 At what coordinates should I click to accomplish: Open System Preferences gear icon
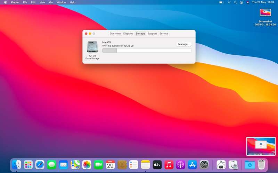pos(204,165)
